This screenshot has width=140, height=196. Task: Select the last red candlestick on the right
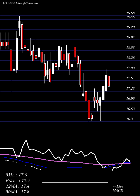[x=109, y=81]
